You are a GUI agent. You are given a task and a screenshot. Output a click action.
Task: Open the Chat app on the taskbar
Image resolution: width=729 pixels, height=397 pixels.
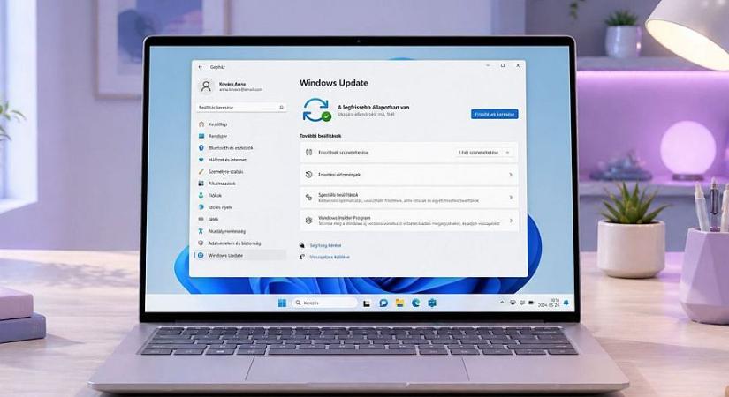(x=383, y=303)
